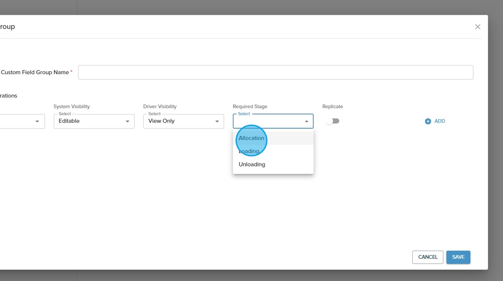This screenshot has width=503, height=281.
Task: Open the partially visible leftmost dropdown arrow
Action: tap(37, 121)
